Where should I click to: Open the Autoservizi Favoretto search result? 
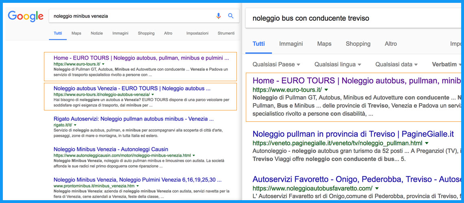tap(357, 179)
